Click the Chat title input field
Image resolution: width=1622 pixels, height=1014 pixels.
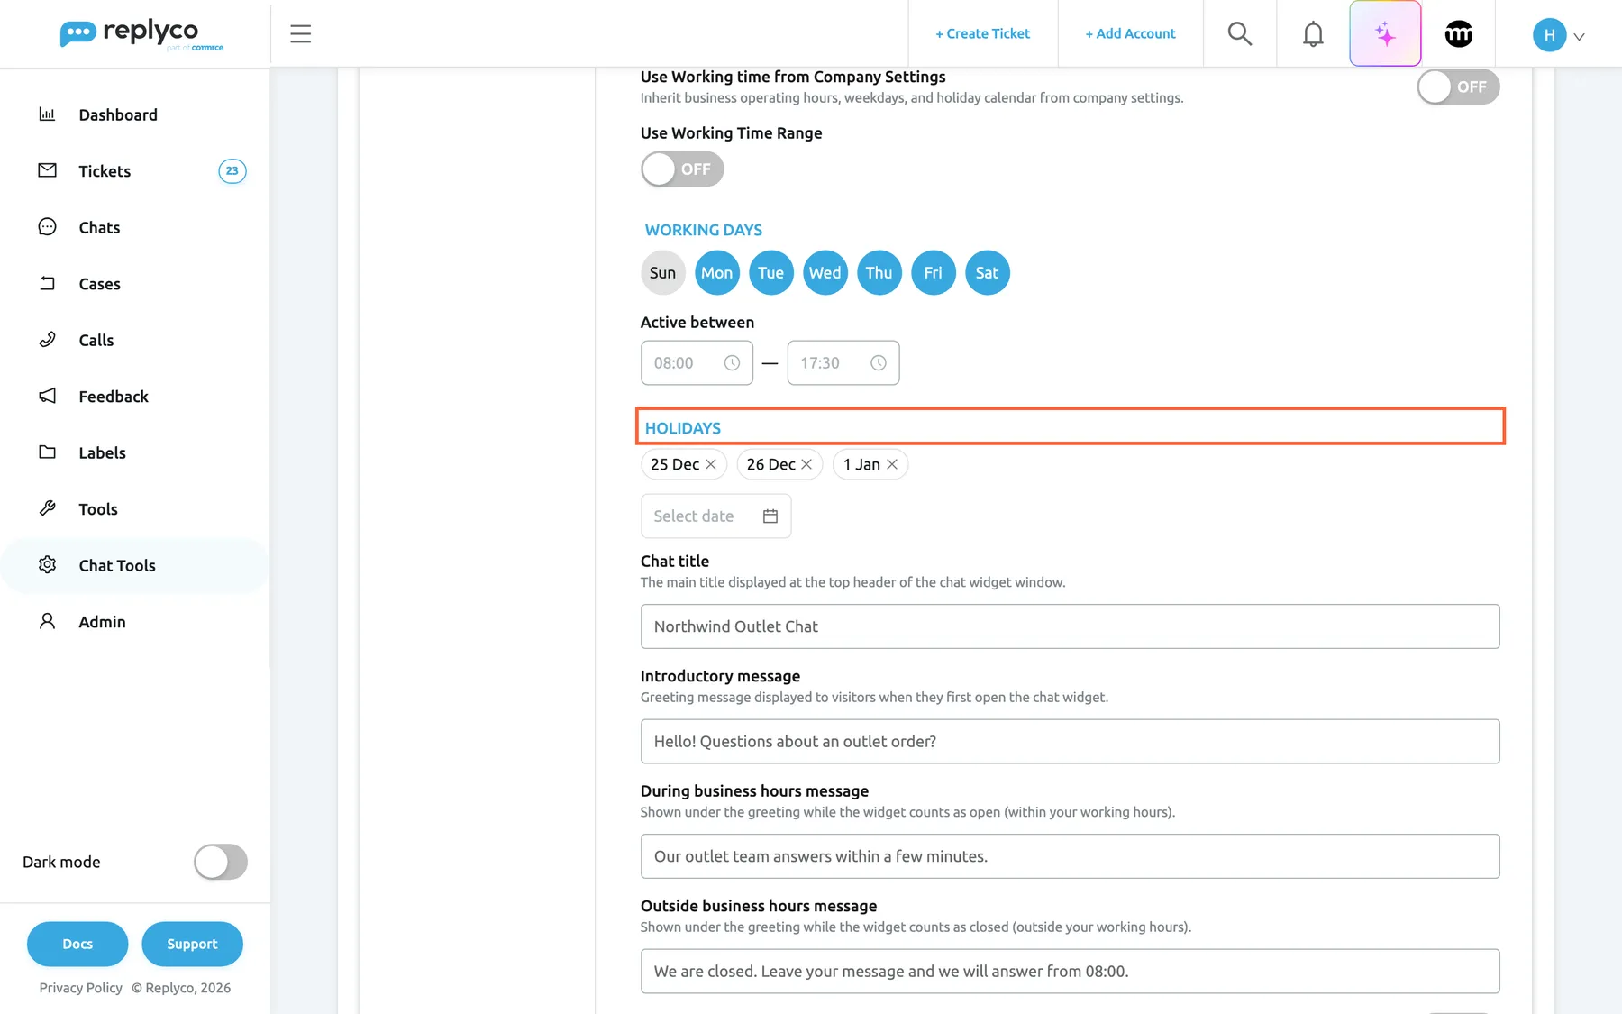1070,626
